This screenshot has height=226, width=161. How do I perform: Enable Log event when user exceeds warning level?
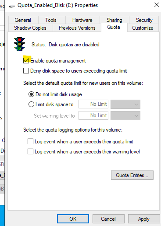tap(30, 152)
